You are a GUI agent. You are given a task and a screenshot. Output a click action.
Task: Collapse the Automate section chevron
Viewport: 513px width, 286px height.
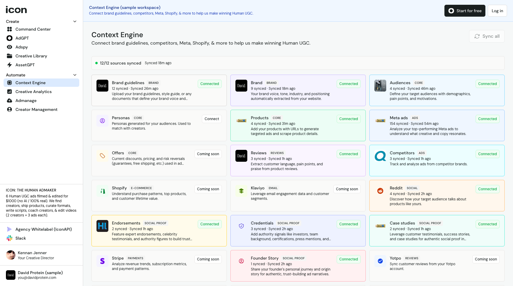tap(75, 75)
